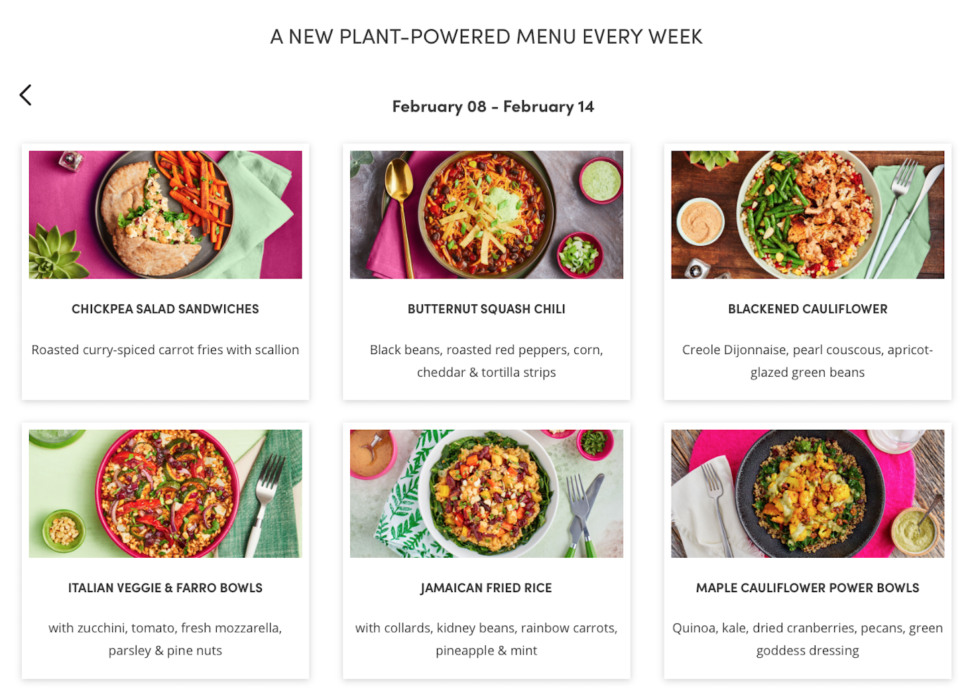Open the Blackened Cauliflower recipe title
The image size is (972, 693).
pos(808,309)
